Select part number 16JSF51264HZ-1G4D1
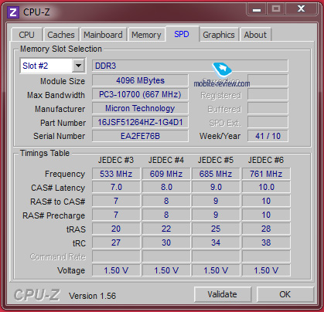324x312 pixels. (140, 122)
